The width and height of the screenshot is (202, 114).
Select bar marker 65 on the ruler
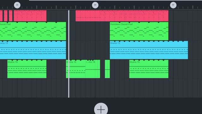[x=95, y=5]
